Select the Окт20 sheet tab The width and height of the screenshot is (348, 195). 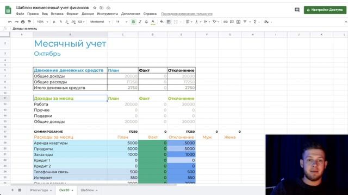[x=66, y=190]
